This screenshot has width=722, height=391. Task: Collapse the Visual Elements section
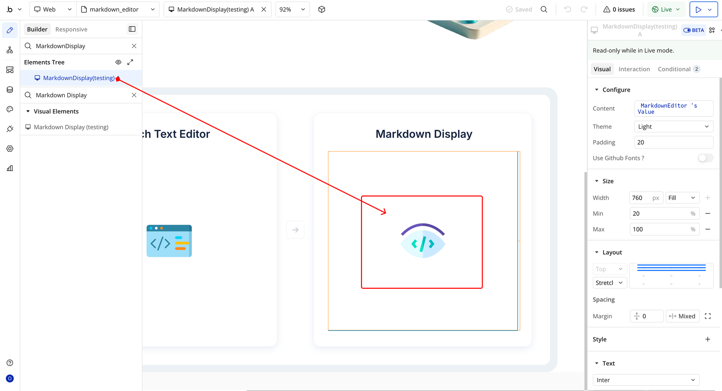pos(28,111)
